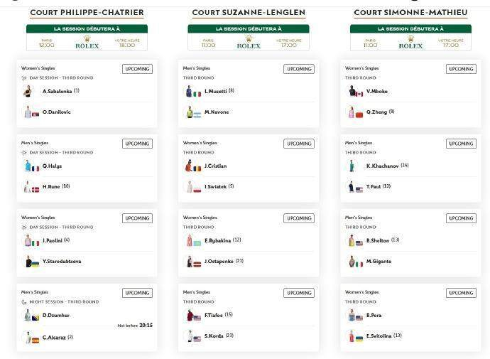Click the Canadian flag beside V.Mboko
The image size is (490, 359).
[x=359, y=93]
